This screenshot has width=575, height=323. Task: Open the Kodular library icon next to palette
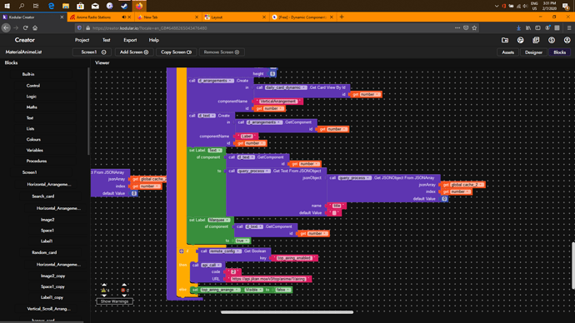click(x=536, y=40)
